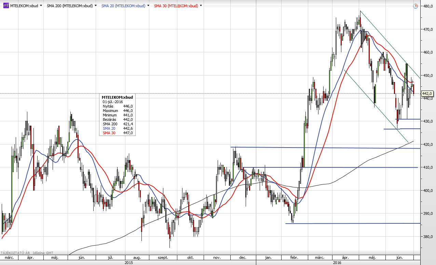Image resolution: width=436 pixels, height=265 pixels.
Task: Select the horizontal blue line at 410
Action: pos(330,167)
